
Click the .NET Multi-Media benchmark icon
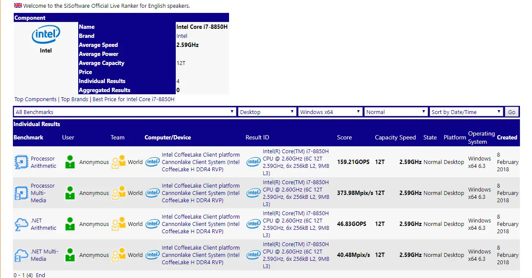[21, 255]
